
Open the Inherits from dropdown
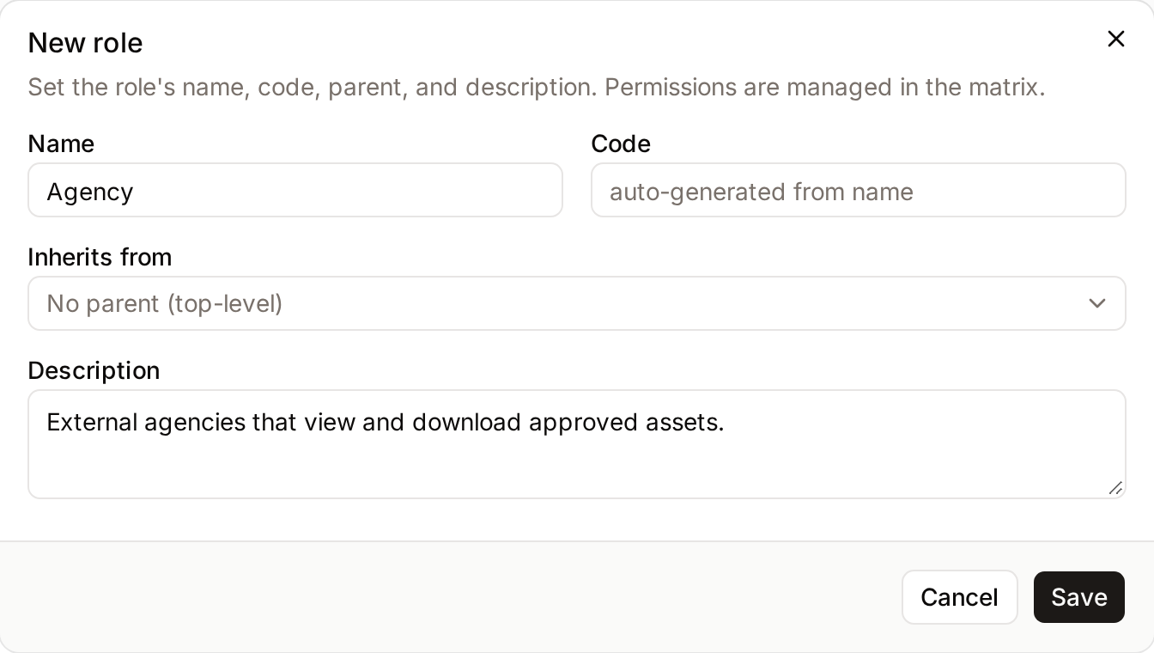pos(577,303)
